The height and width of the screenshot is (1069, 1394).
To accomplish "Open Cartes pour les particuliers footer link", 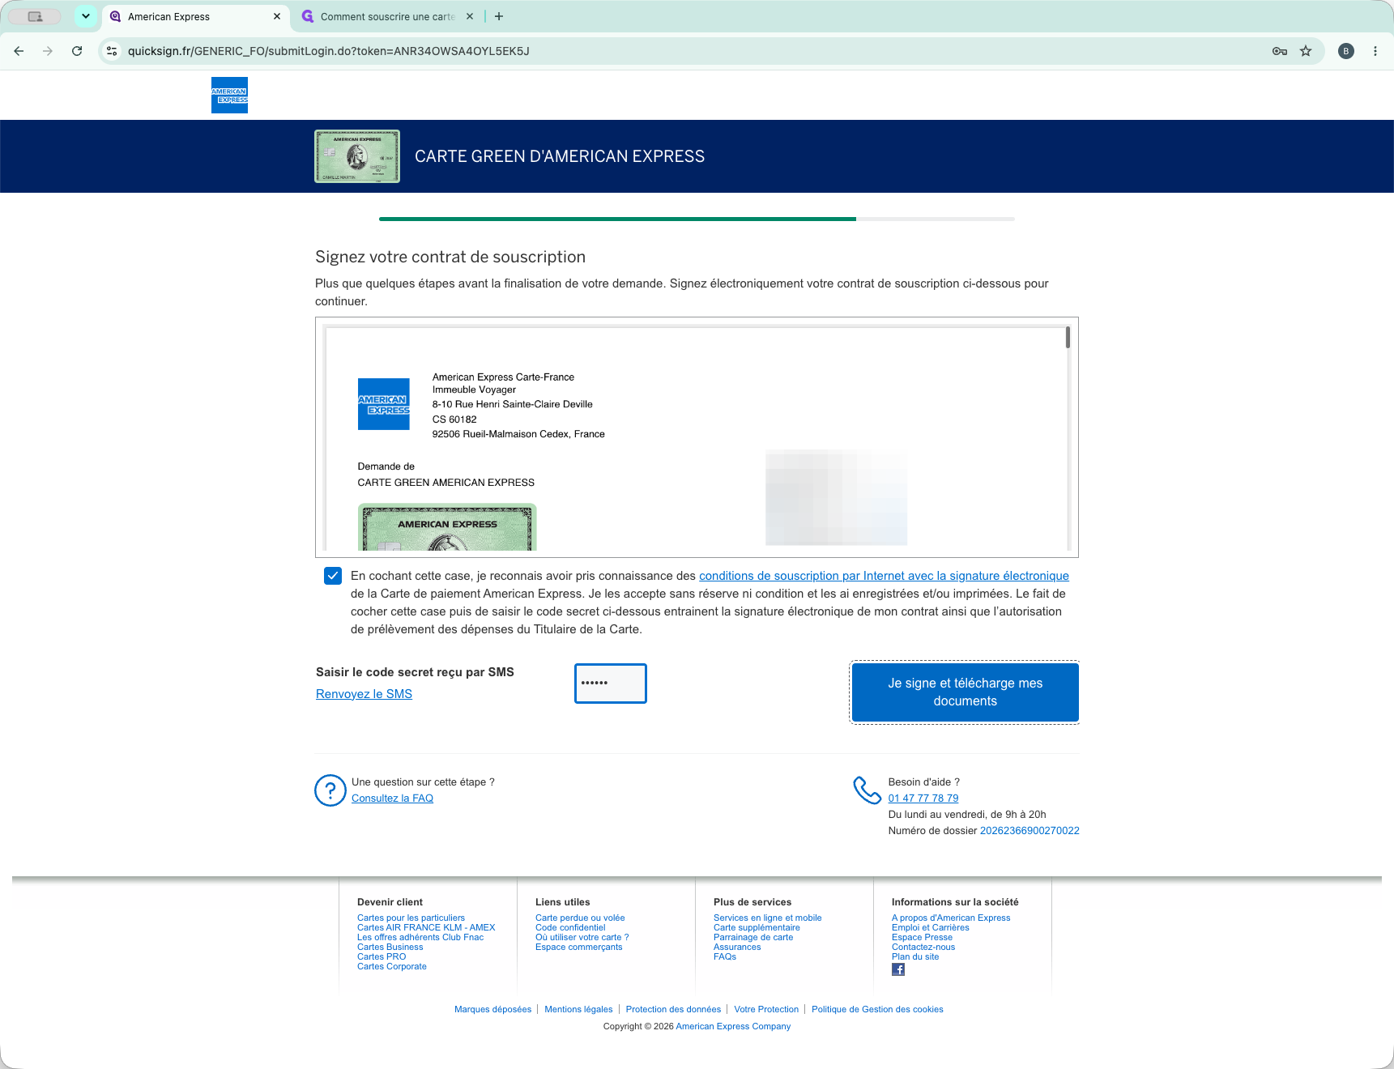I will (x=411, y=918).
